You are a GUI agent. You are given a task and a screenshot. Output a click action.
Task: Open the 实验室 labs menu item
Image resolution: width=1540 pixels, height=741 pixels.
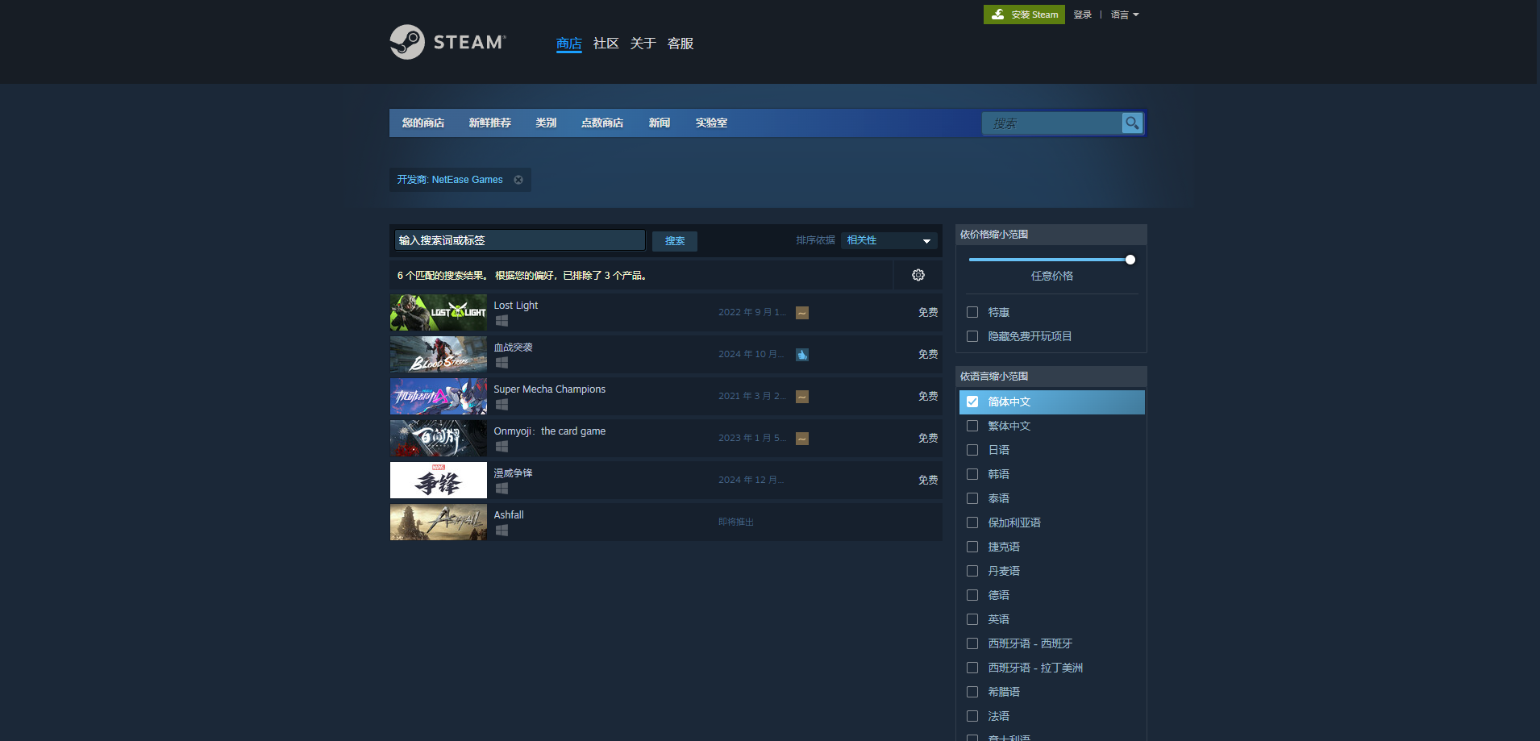pyautogui.click(x=711, y=123)
